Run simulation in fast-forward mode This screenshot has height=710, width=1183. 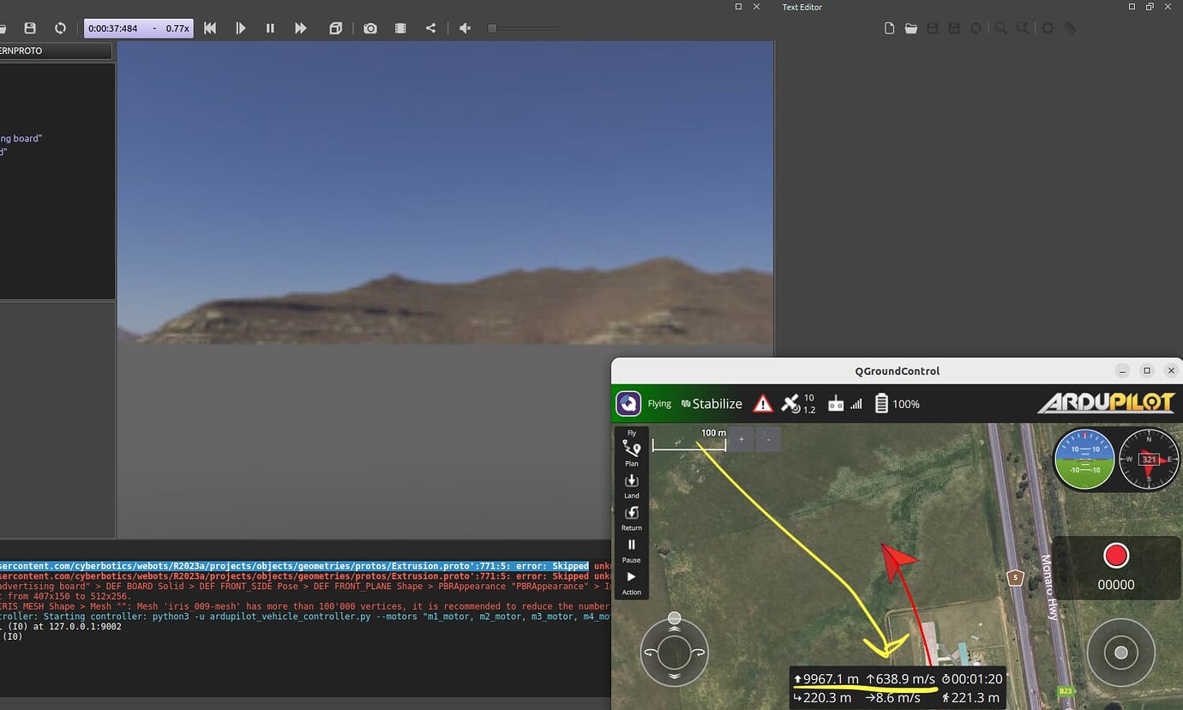coord(301,28)
